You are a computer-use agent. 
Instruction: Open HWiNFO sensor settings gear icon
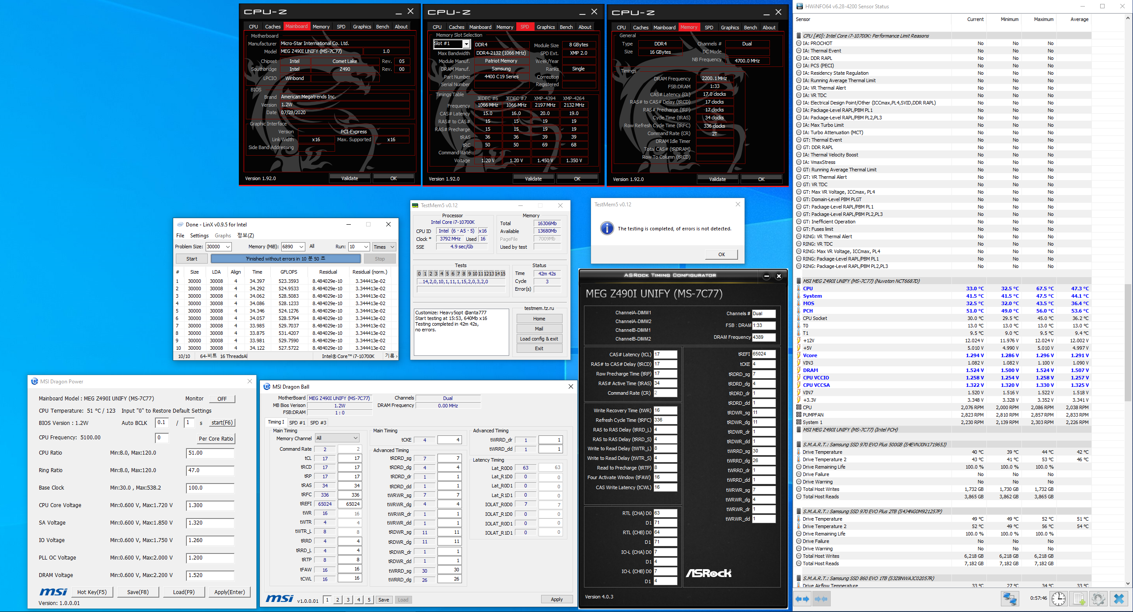[x=1098, y=599]
